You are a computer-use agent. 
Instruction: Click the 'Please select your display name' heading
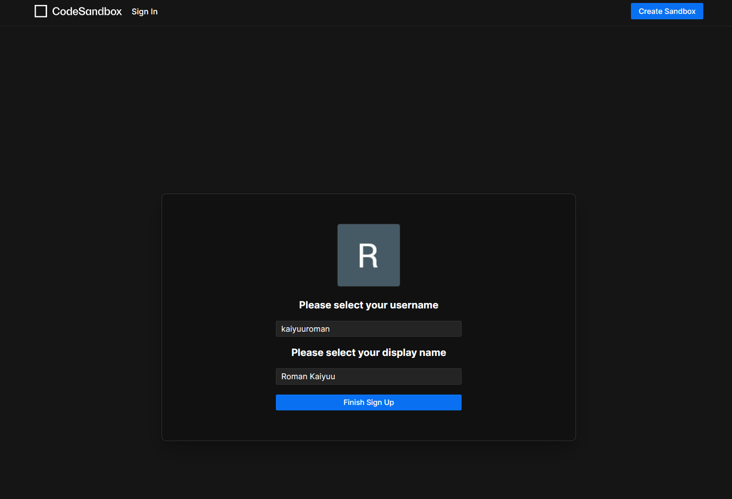pos(368,352)
